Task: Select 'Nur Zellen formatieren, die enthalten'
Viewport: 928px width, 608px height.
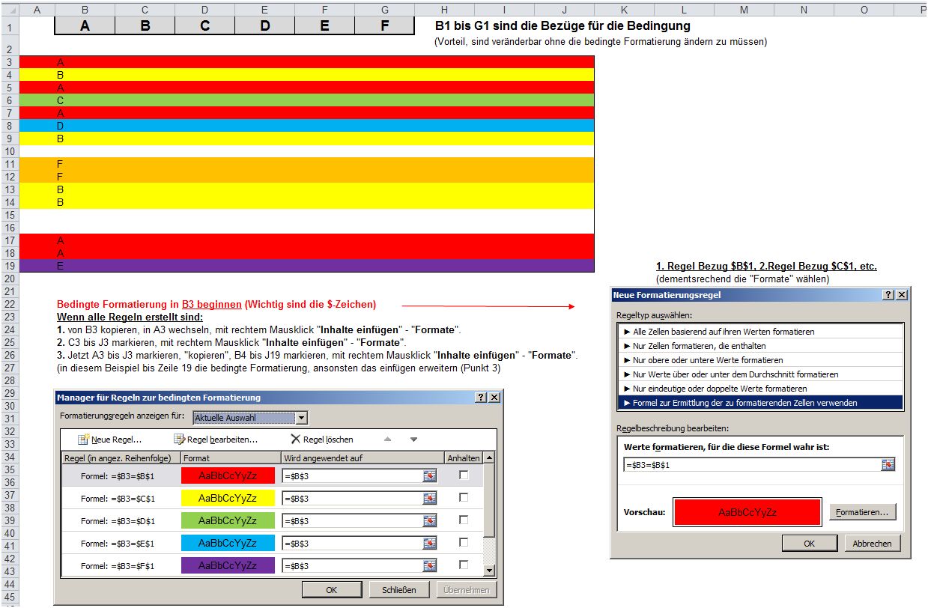Action: coord(760,346)
